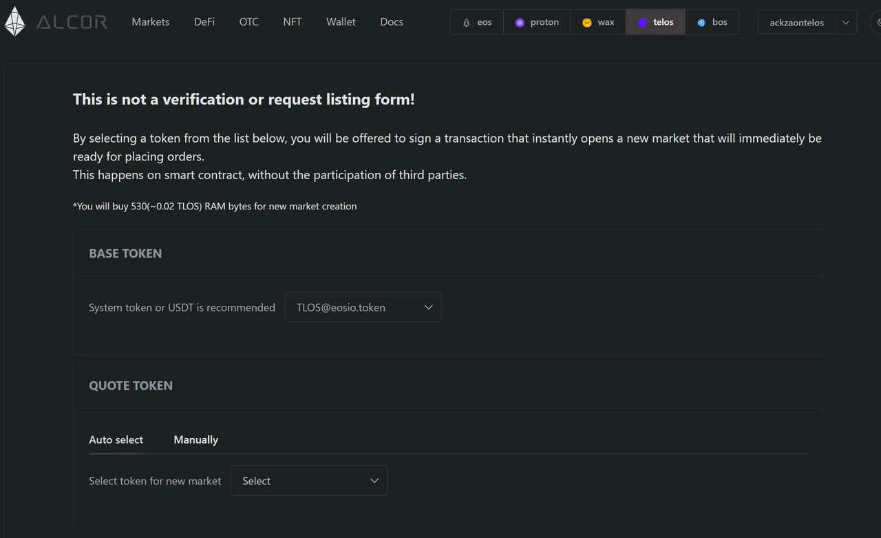Click the wax chain icon
The image size is (881, 538).
[586, 23]
